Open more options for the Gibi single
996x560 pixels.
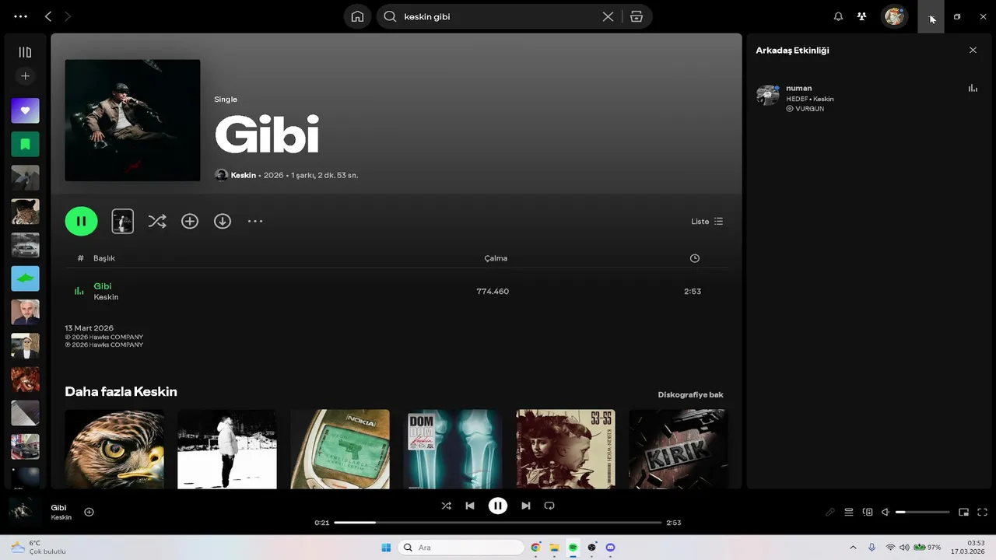[x=255, y=221]
